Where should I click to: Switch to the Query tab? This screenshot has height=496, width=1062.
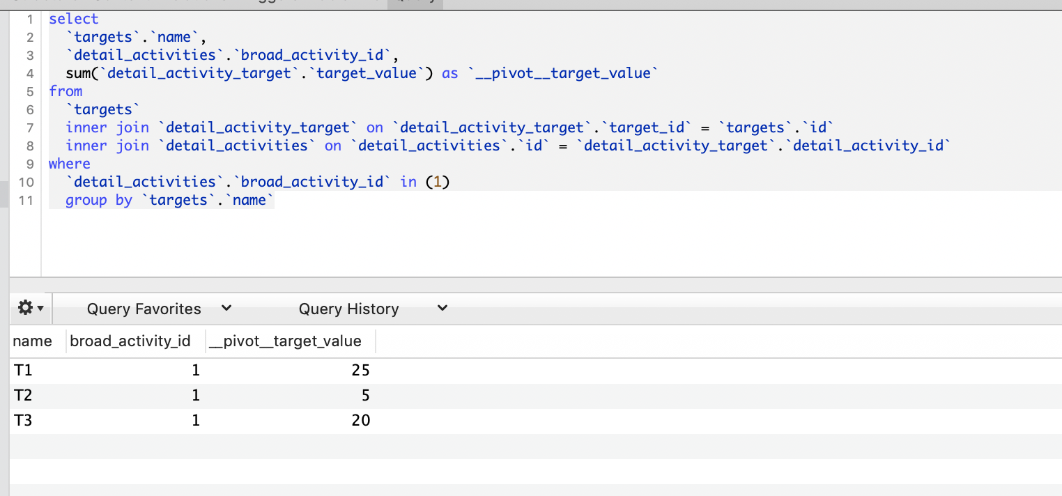pyautogui.click(x=415, y=2)
